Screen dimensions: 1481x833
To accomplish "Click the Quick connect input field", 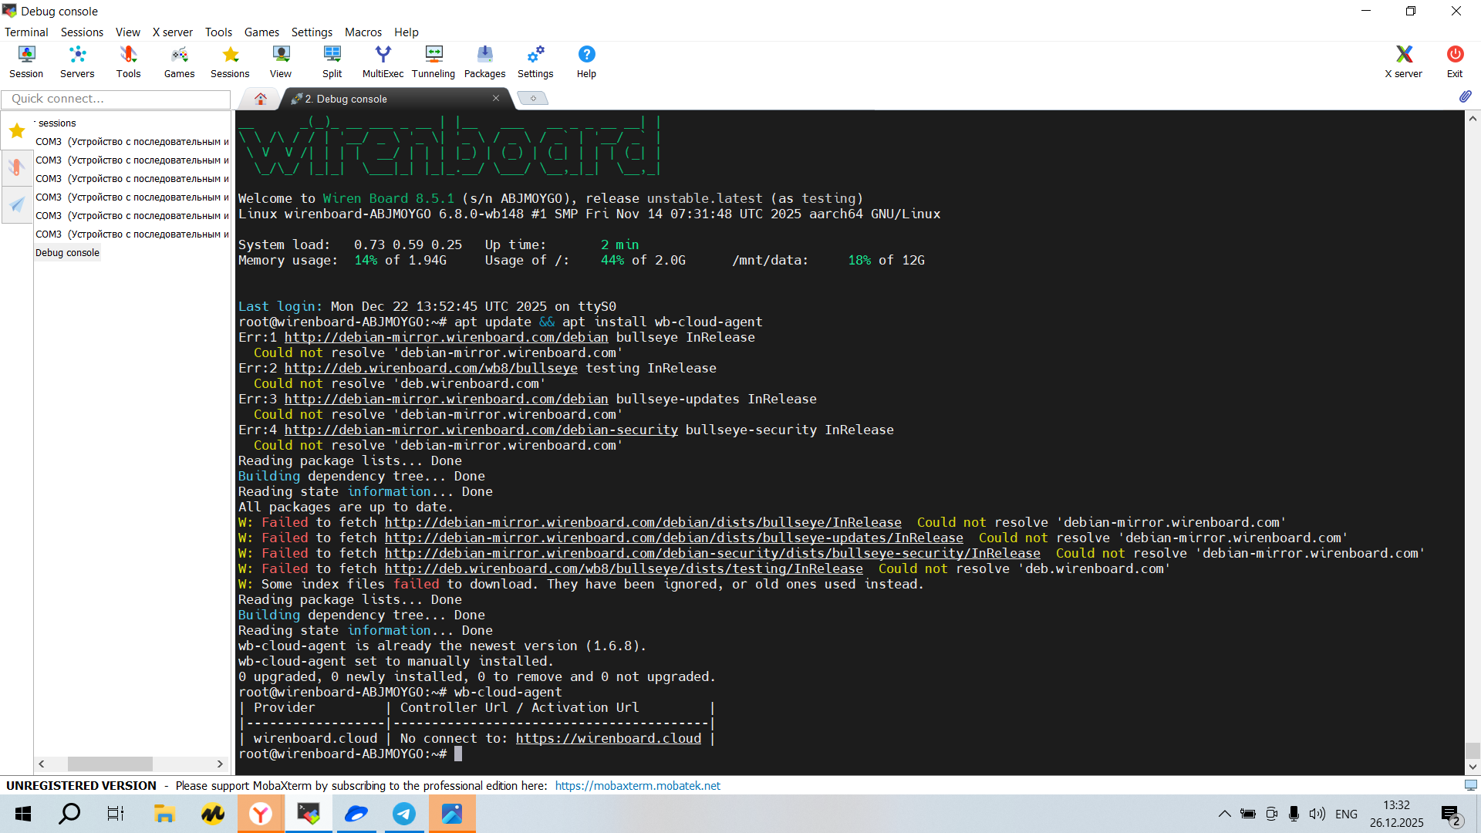I will (116, 99).
